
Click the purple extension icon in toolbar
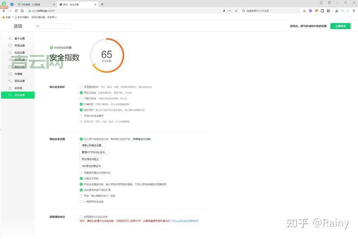click(x=310, y=11)
